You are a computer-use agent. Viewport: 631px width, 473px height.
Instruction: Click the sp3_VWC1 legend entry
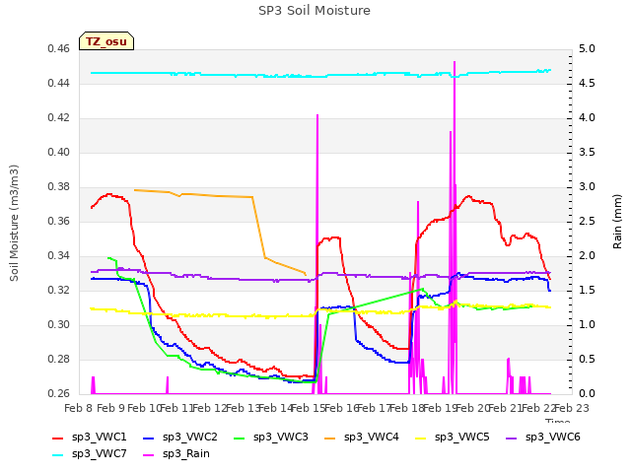click(x=90, y=437)
